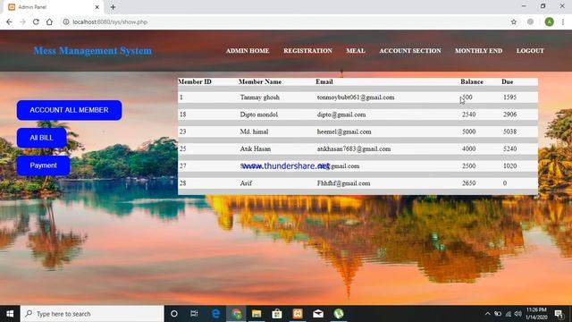Open network icon in system tray
This screenshot has height=322, width=572.
tap(509, 314)
